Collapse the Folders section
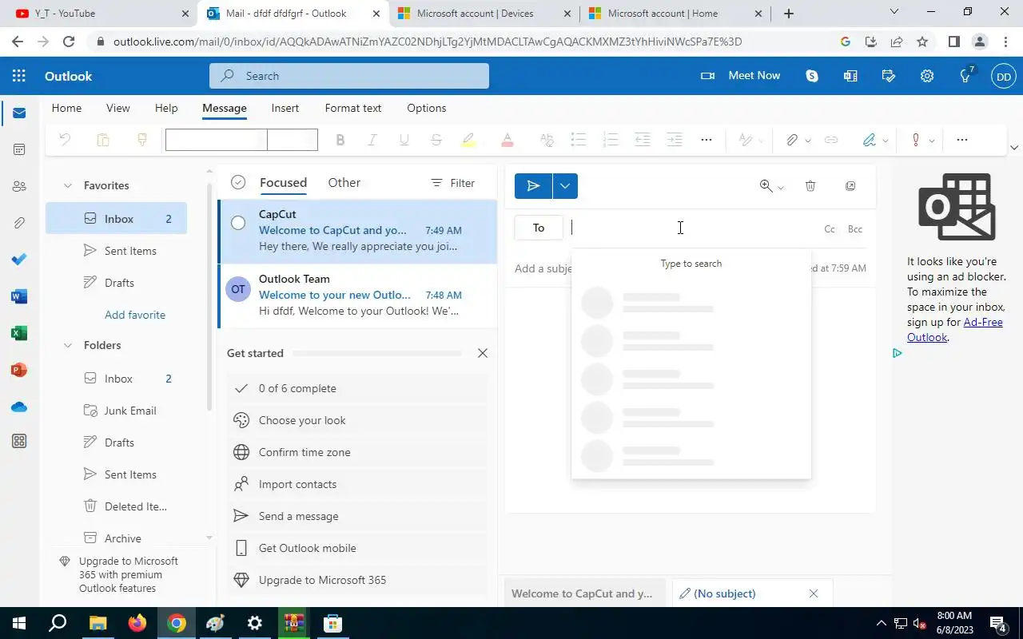 click(68, 345)
